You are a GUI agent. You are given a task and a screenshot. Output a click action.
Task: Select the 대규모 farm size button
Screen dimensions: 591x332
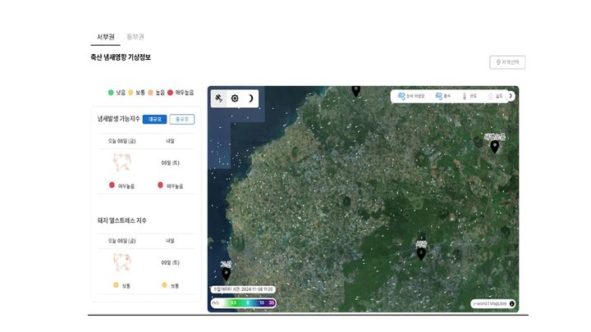(154, 119)
